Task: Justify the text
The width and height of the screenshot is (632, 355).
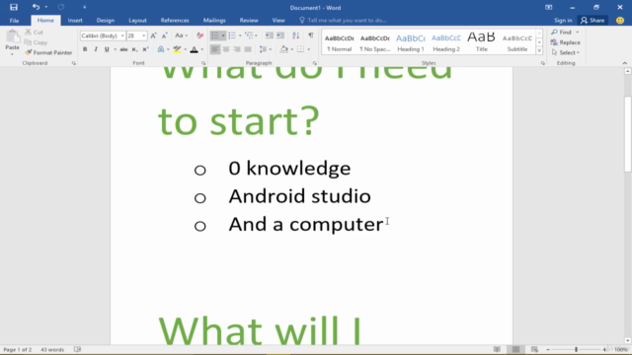Action: (248, 49)
